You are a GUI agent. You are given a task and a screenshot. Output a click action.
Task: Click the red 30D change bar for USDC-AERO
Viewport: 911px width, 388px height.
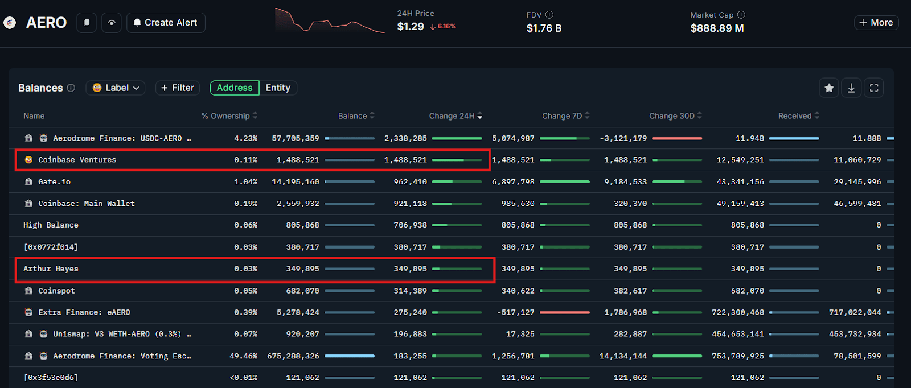tap(677, 138)
